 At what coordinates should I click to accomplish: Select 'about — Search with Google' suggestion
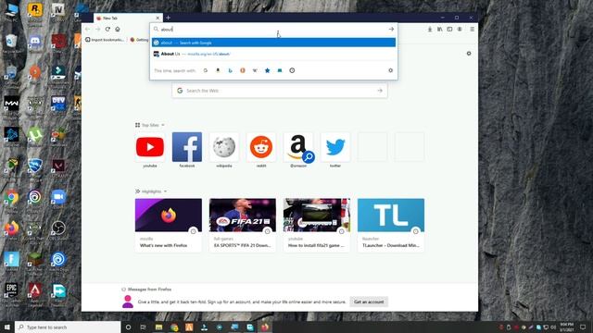pyautogui.click(x=274, y=43)
